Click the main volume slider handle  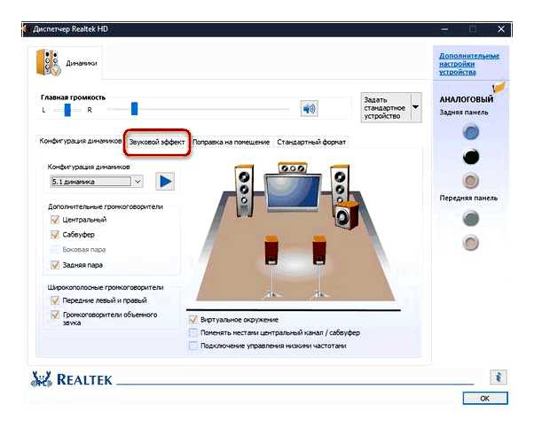tap(135, 108)
